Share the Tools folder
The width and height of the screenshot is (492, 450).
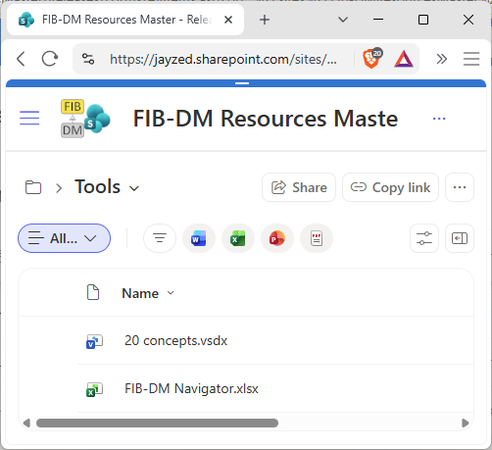(299, 187)
